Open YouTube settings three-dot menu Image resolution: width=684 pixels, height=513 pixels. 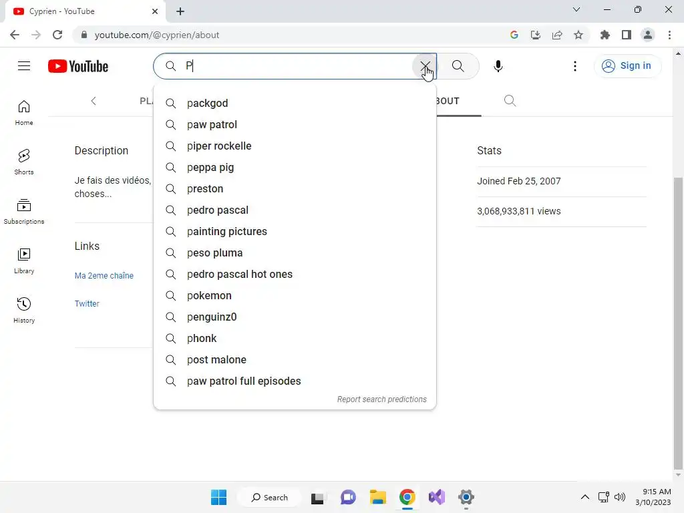[574, 66]
